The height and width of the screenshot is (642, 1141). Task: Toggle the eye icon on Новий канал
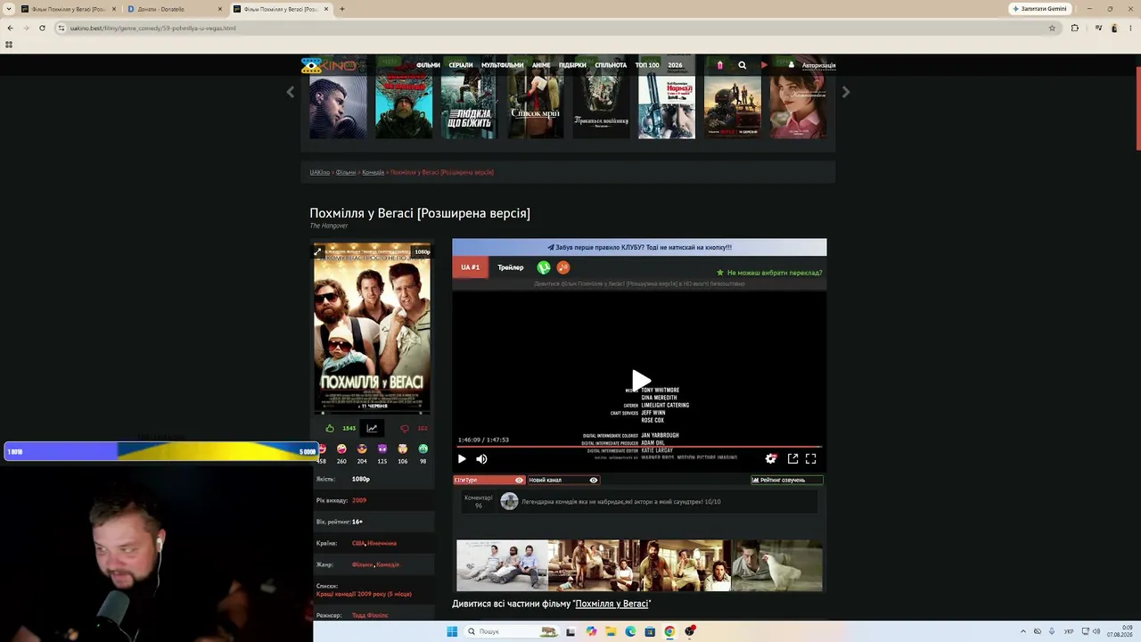pyautogui.click(x=594, y=480)
